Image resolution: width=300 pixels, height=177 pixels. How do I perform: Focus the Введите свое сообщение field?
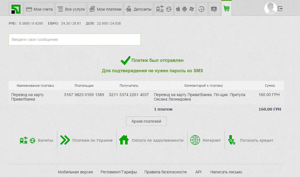coord(75,39)
